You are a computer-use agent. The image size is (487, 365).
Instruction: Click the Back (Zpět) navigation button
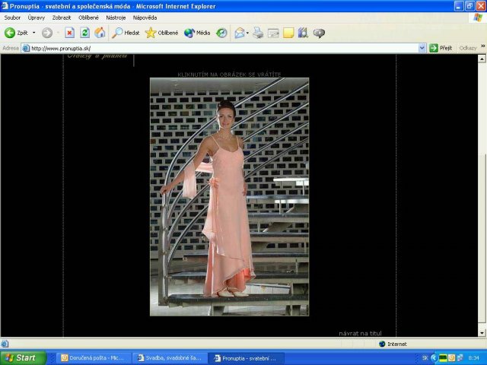pos(17,33)
